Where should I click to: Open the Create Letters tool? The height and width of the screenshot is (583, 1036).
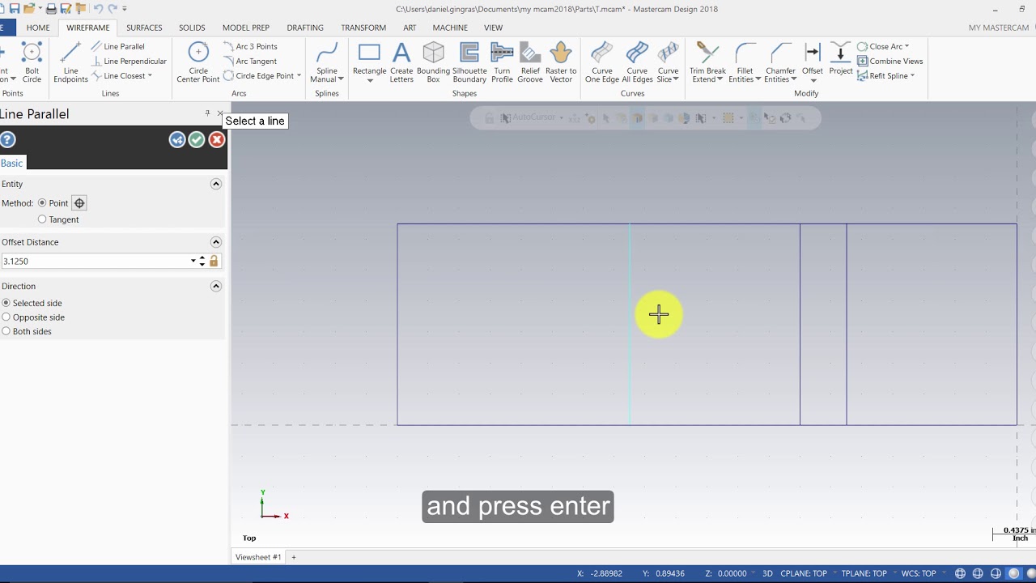tap(401, 63)
